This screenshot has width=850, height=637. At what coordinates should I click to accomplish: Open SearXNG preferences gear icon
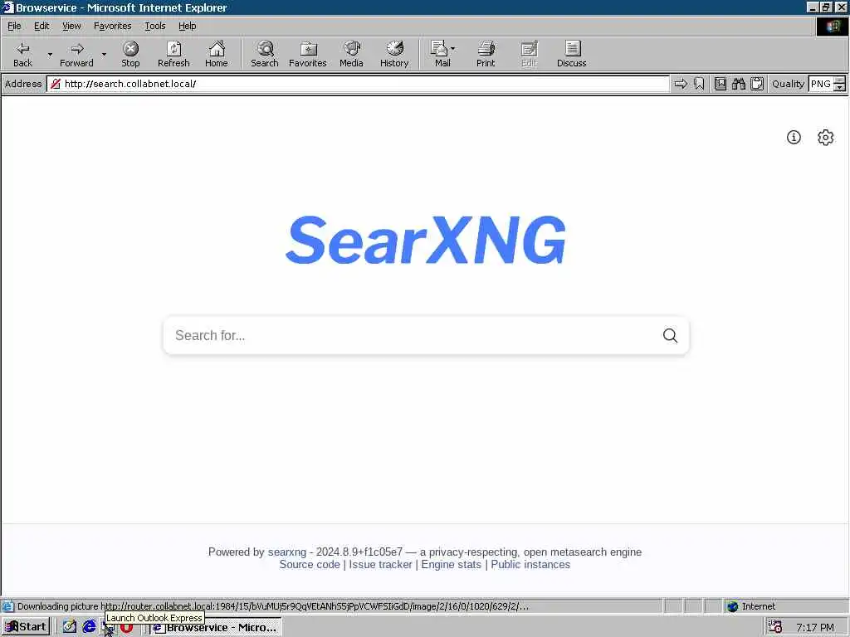pyautogui.click(x=826, y=137)
